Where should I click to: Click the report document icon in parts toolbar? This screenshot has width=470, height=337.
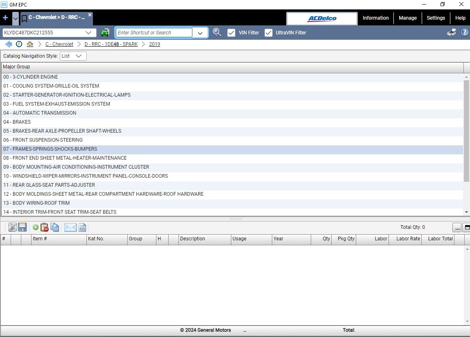(x=83, y=227)
